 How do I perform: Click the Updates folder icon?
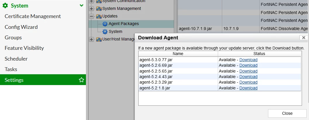pyautogui.click(x=99, y=16)
